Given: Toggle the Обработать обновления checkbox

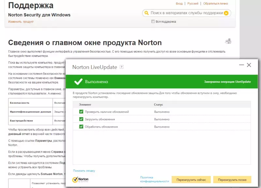Looking at the screenshot, I should tap(81, 127).
